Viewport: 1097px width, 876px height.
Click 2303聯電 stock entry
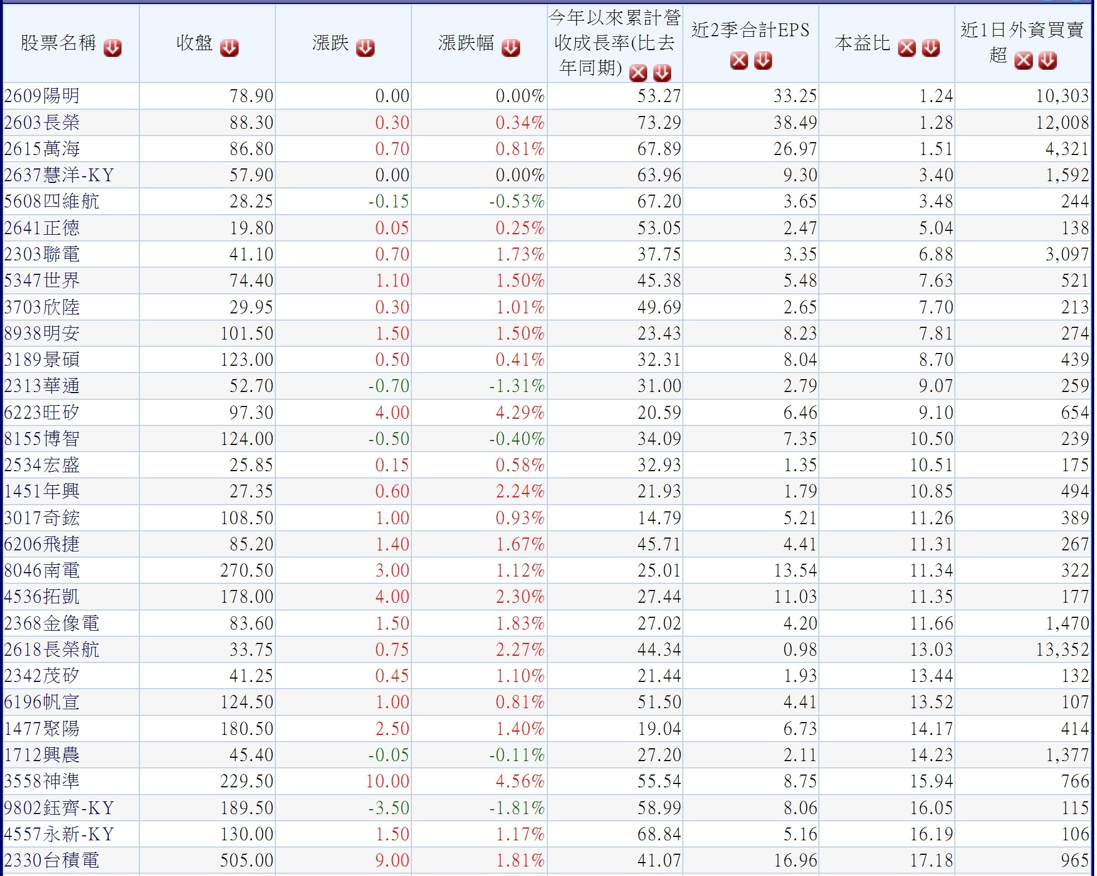point(42,254)
